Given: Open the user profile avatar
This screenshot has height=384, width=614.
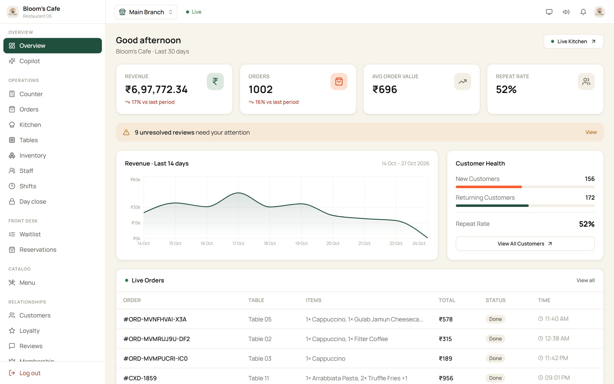Looking at the screenshot, I should point(599,12).
